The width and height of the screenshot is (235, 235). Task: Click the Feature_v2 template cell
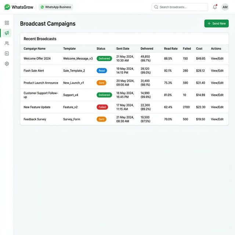[70, 107]
